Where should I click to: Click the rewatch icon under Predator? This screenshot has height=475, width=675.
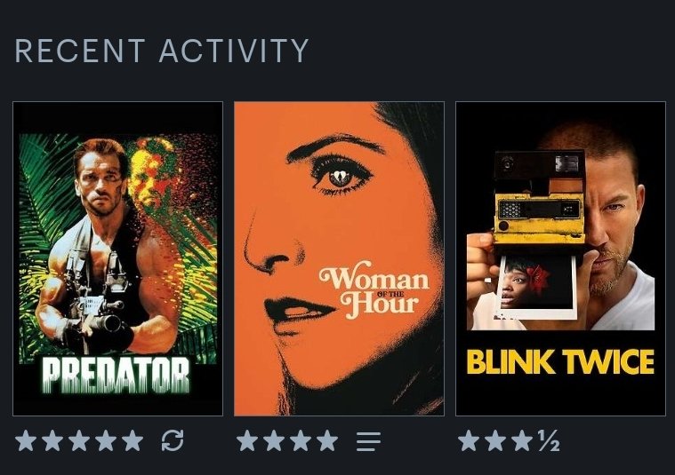[173, 440]
